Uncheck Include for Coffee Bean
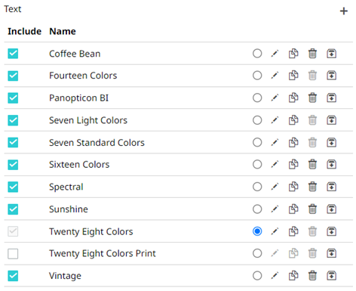 click(13, 54)
